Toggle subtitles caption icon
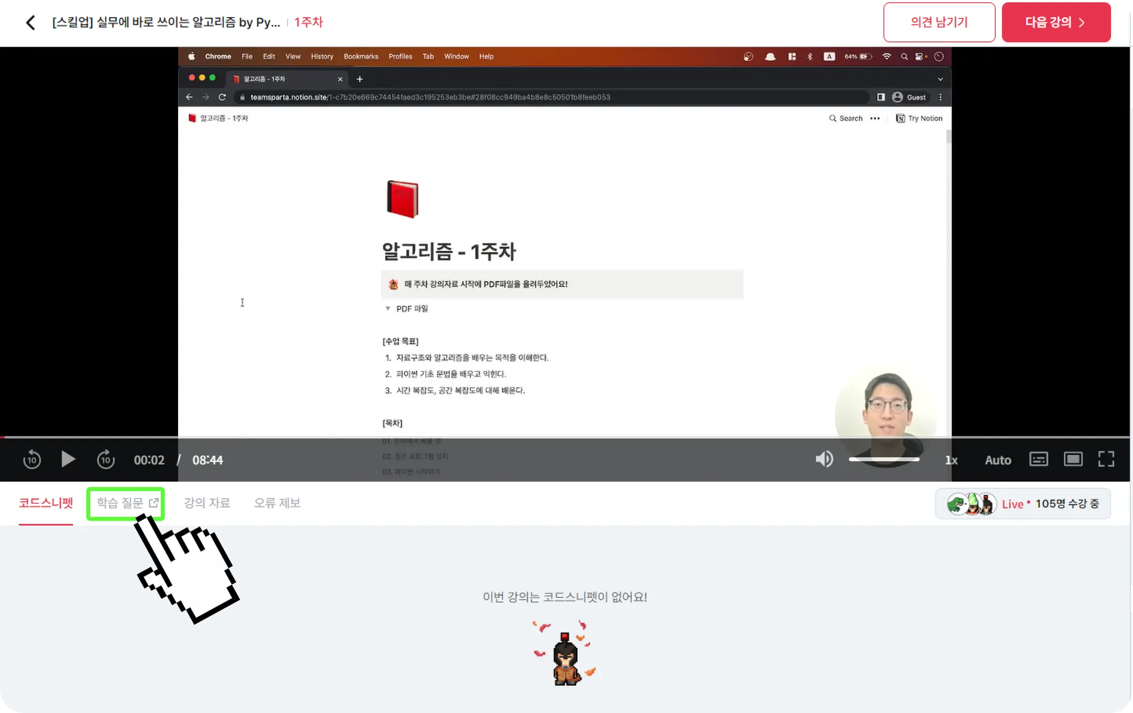The width and height of the screenshot is (1133, 713). coord(1038,459)
